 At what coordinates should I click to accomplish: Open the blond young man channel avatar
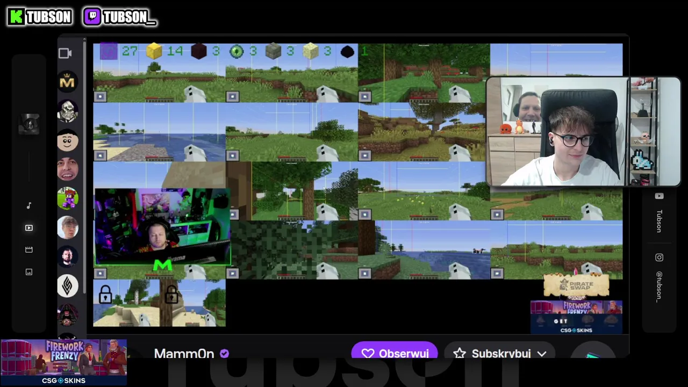click(68, 227)
